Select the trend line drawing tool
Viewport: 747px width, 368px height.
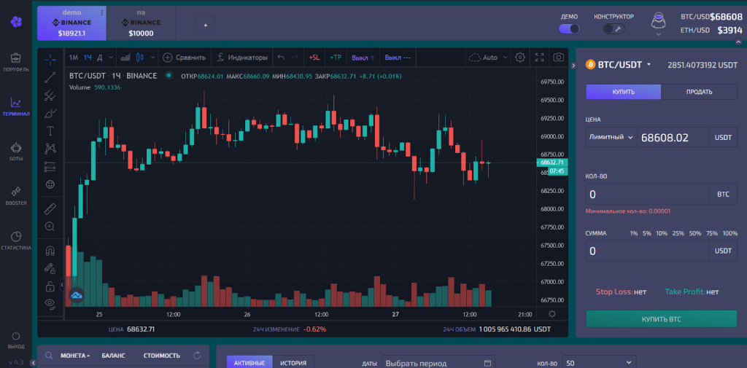click(x=50, y=77)
